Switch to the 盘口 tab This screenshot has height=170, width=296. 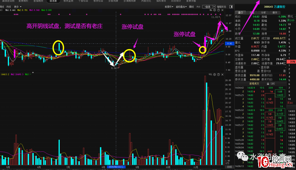pyautogui.click(x=241, y=13)
